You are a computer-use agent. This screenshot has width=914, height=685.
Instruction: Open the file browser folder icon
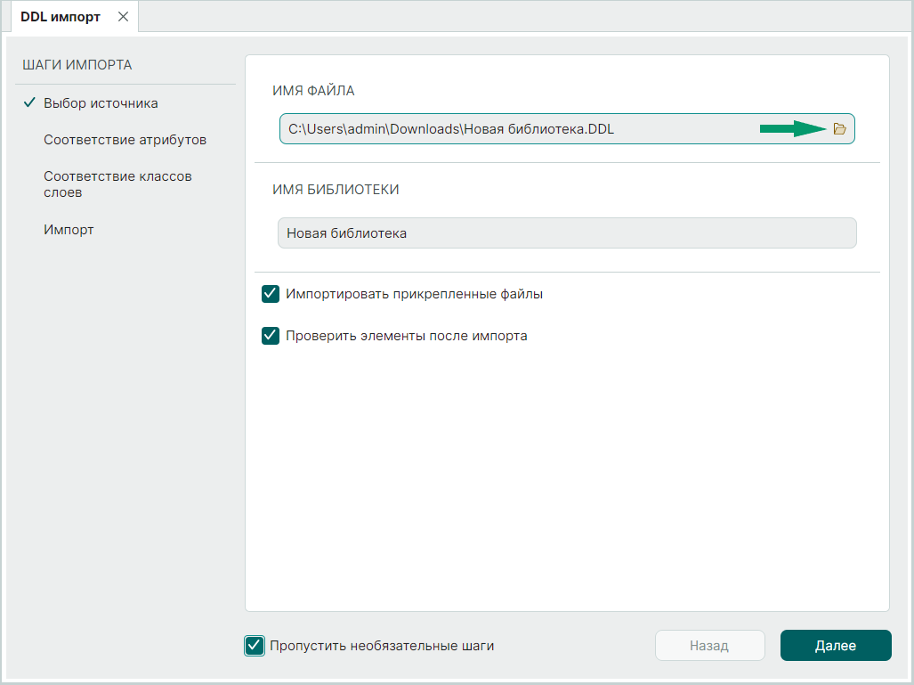pos(838,129)
